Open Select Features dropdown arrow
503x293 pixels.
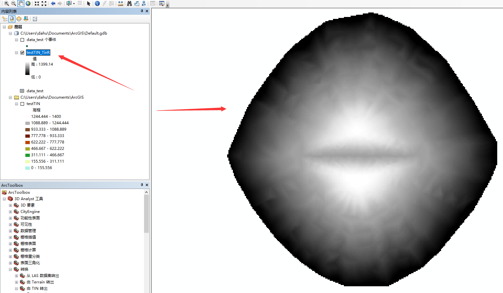click(x=74, y=4)
